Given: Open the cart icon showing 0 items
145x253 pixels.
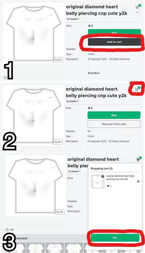Looking at the screenshot, I should point(137,7).
